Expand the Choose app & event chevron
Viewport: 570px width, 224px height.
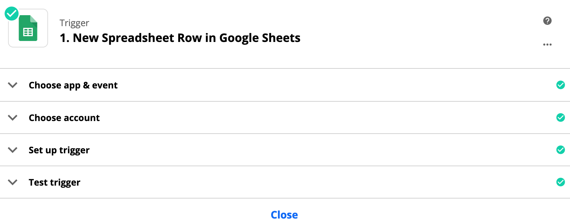(13, 85)
